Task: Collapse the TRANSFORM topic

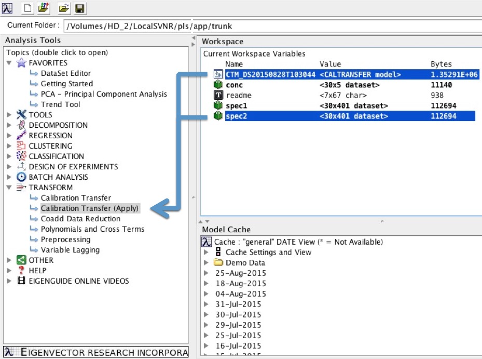Action: 9,188
